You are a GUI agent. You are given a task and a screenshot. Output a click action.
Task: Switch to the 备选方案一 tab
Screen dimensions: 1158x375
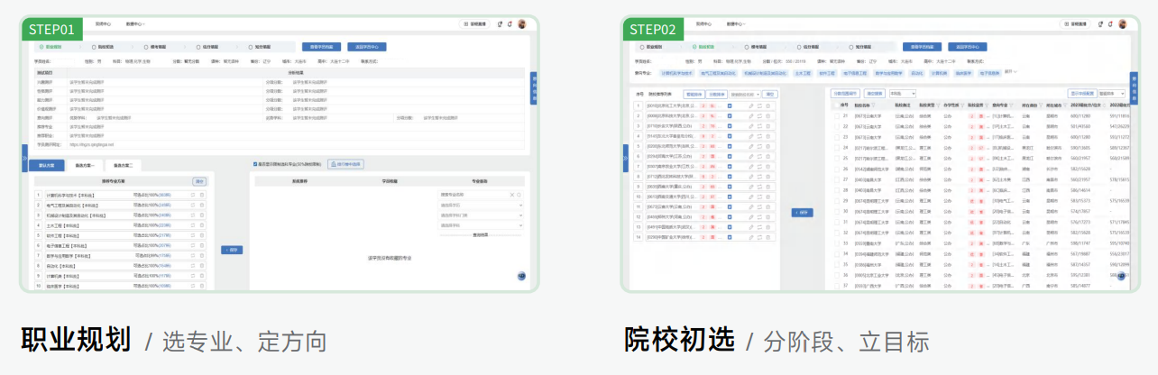pyautogui.click(x=85, y=166)
